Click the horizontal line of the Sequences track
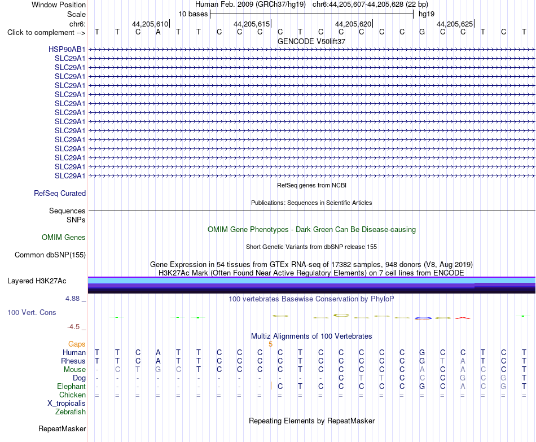The width and height of the screenshot is (536, 442). (312, 211)
